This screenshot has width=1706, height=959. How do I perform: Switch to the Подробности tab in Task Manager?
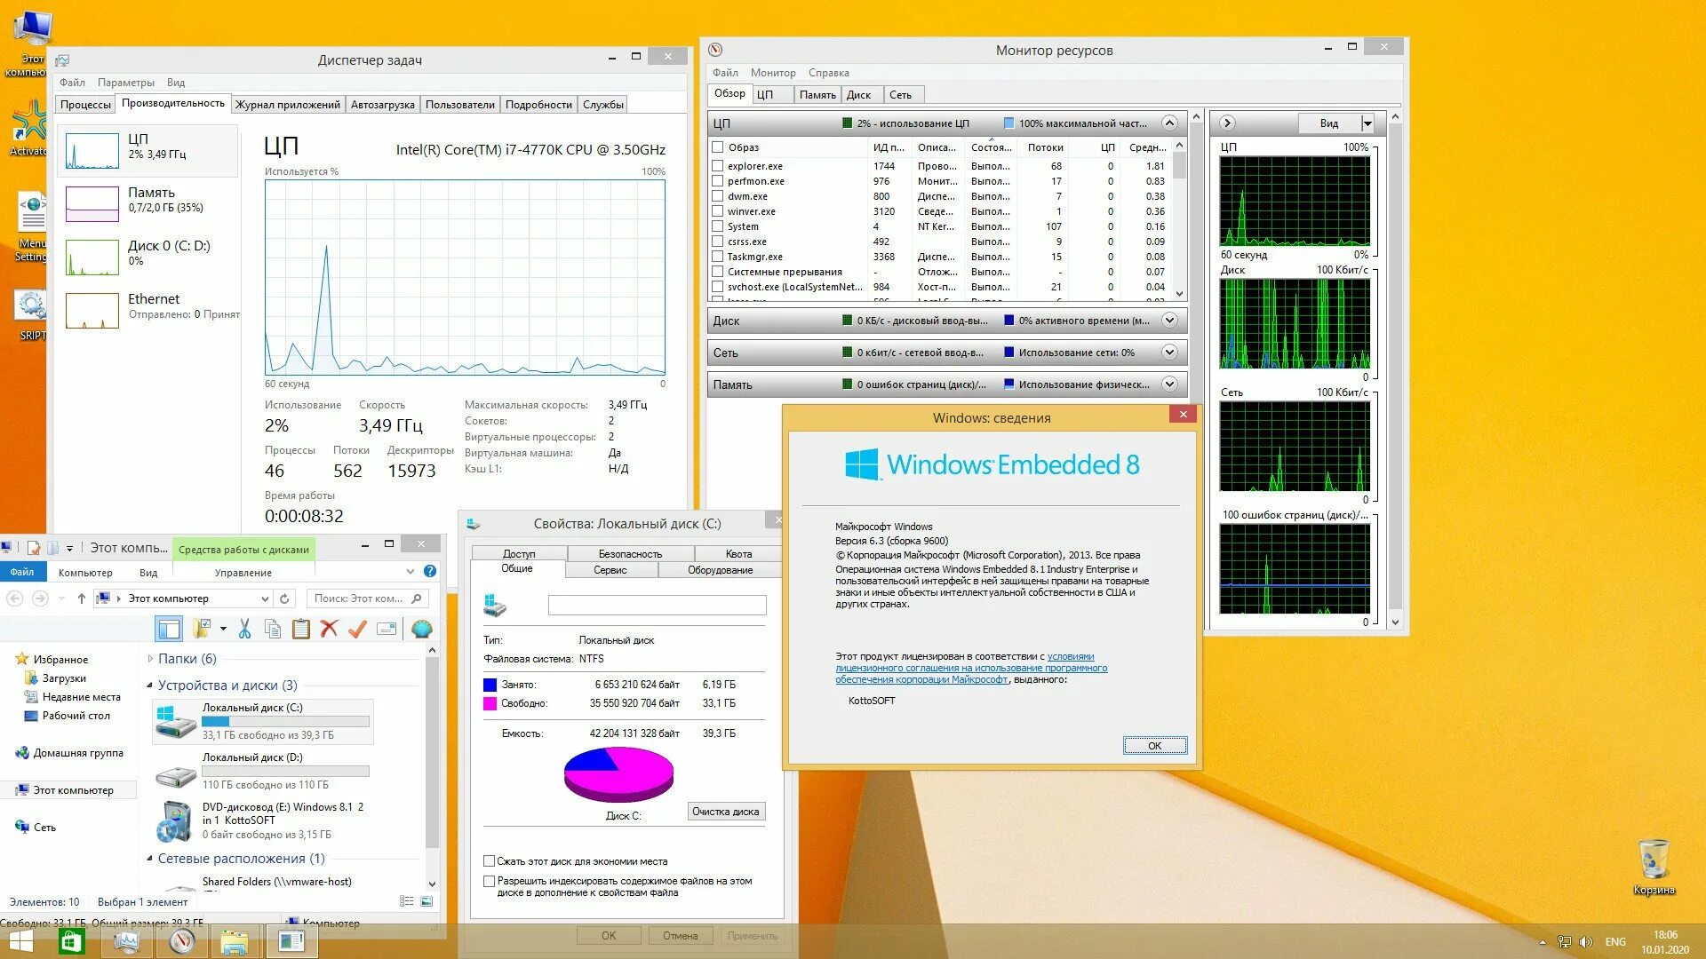(538, 105)
